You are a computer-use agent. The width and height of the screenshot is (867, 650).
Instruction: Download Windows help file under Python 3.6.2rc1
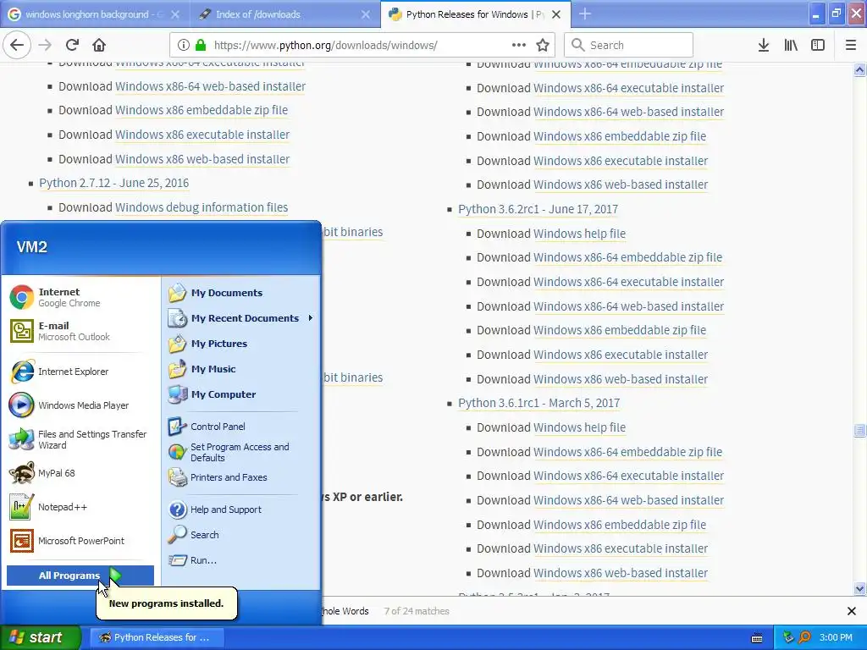[579, 234]
